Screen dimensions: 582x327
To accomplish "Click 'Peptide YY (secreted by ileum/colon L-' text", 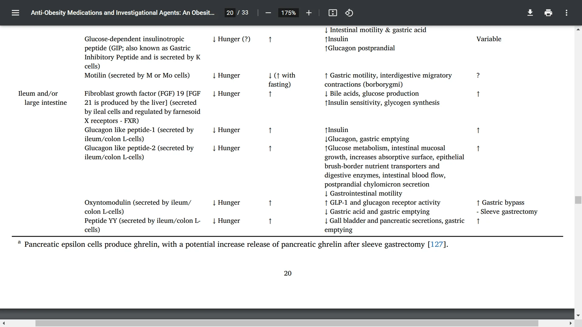I will click(142, 221).
